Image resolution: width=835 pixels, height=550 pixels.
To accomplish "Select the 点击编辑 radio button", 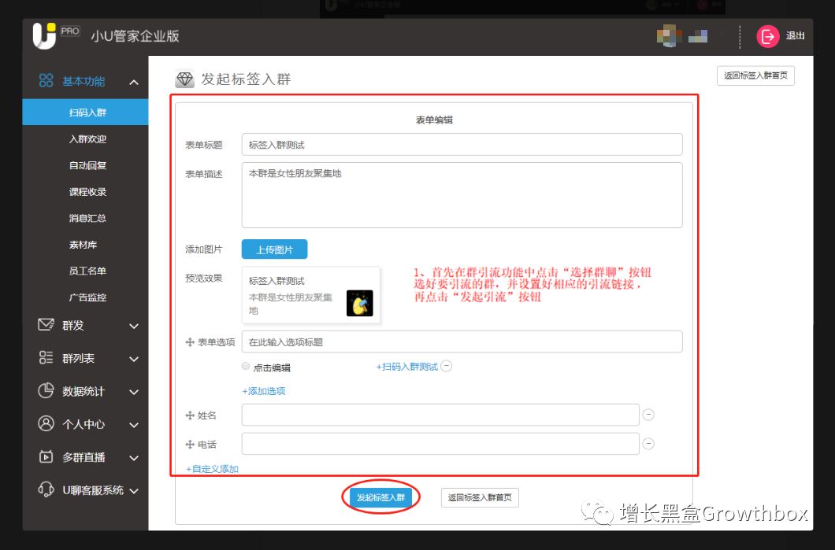I will point(245,366).
